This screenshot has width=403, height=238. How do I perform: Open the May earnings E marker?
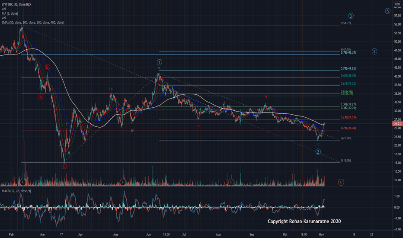[x=123, y=182]
